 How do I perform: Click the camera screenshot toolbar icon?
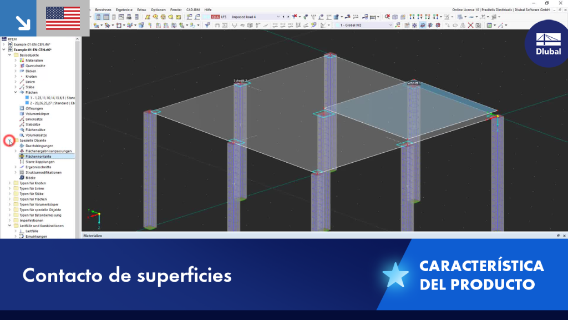point(478,25)
